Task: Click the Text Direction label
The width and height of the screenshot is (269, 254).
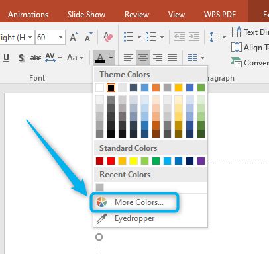Action: pyautogui.click(x=256, y=32)
